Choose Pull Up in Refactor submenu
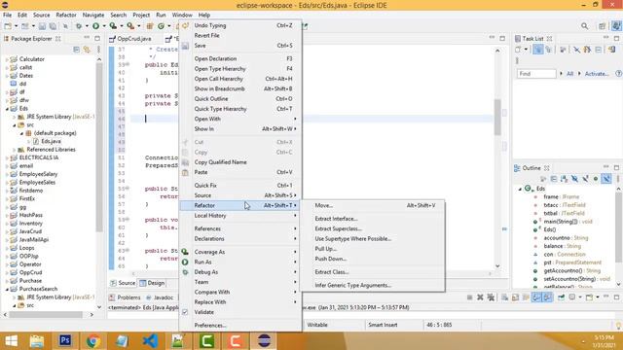This screenshot has width=623, height=350. 374,249
